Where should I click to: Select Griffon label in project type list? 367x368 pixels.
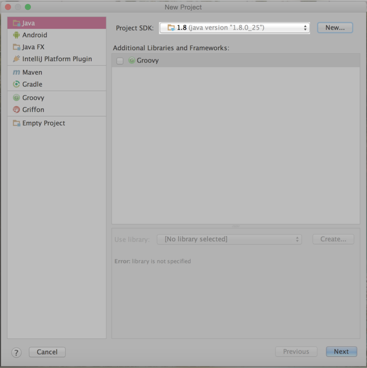pyautogui.click(x=33, y=109)
